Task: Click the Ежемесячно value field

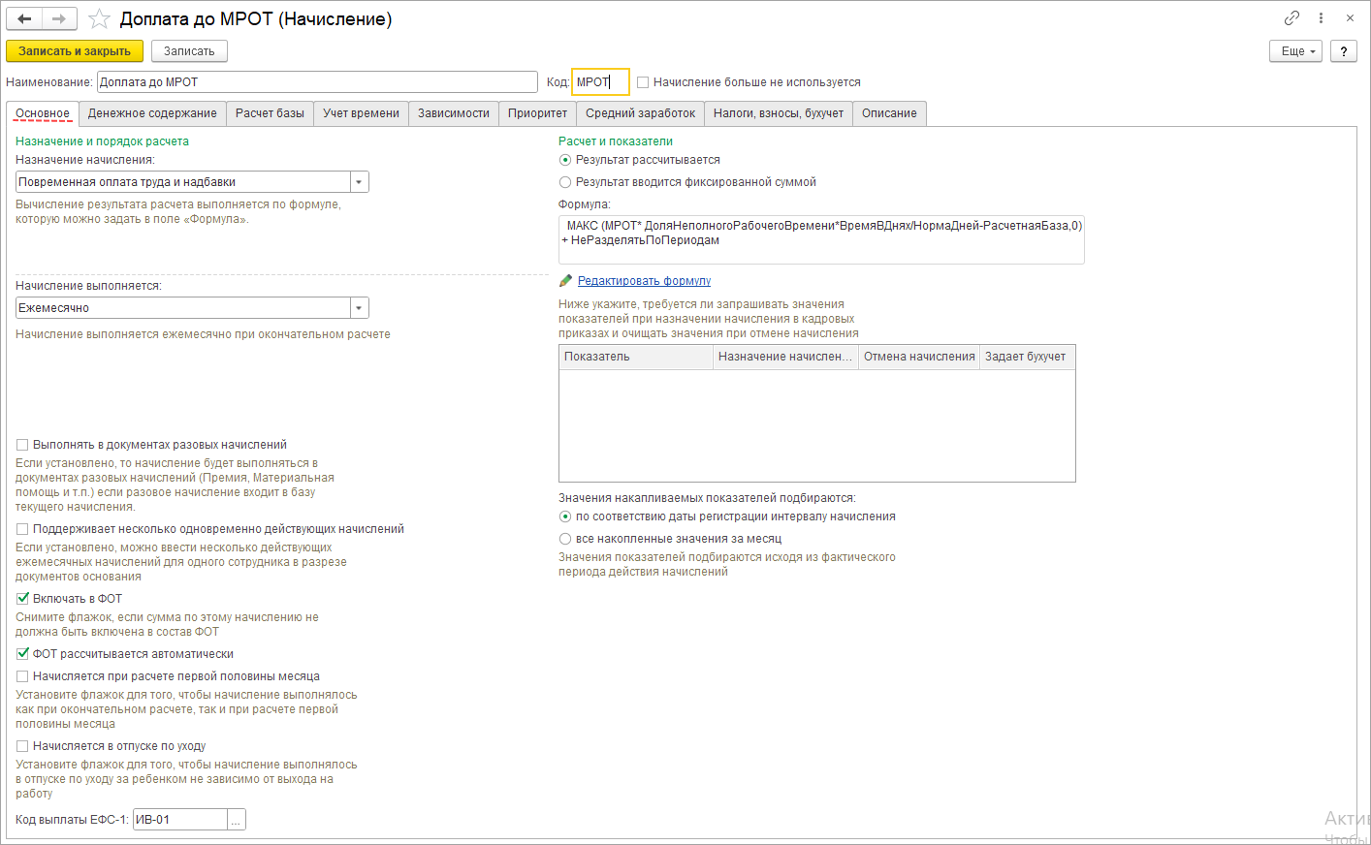Action: click(x=183, y=308)
